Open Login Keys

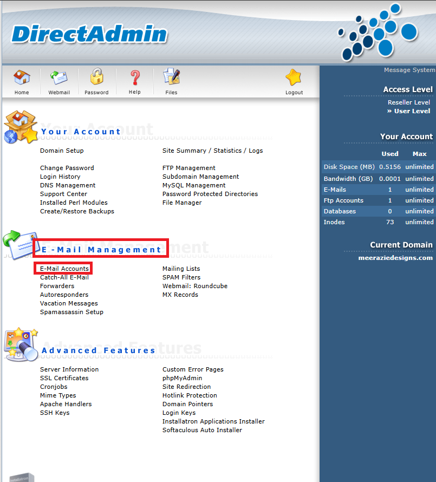tap(179, 413)
